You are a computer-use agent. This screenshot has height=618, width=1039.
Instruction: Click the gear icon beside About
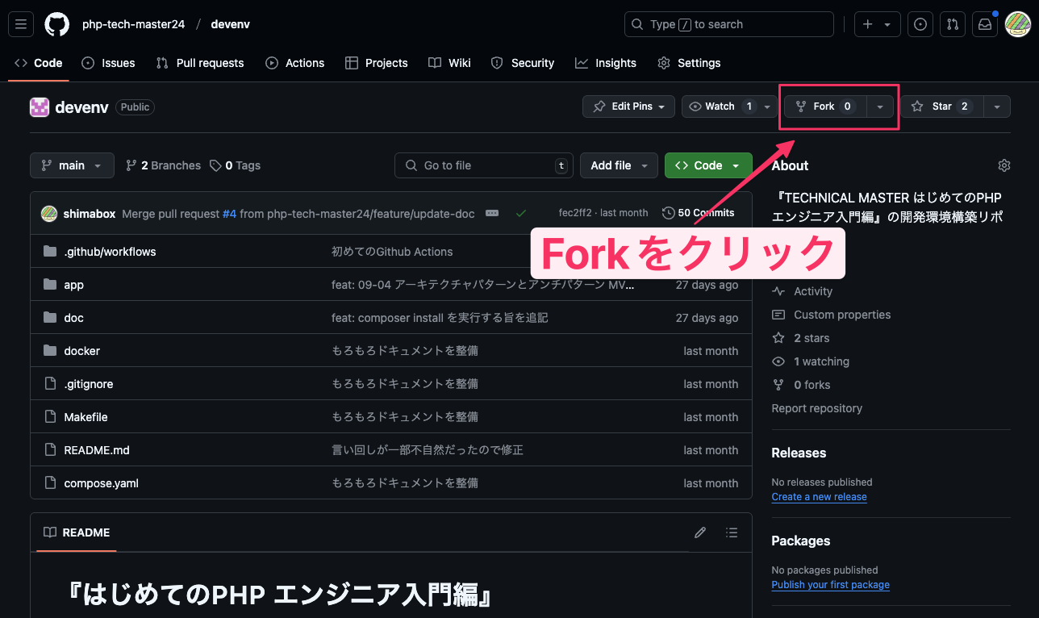tap(1004, 165)
